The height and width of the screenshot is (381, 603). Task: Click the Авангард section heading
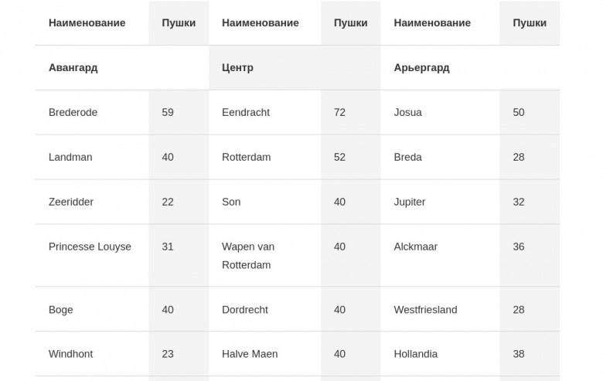pyautogui.click(x=73, y=68)
